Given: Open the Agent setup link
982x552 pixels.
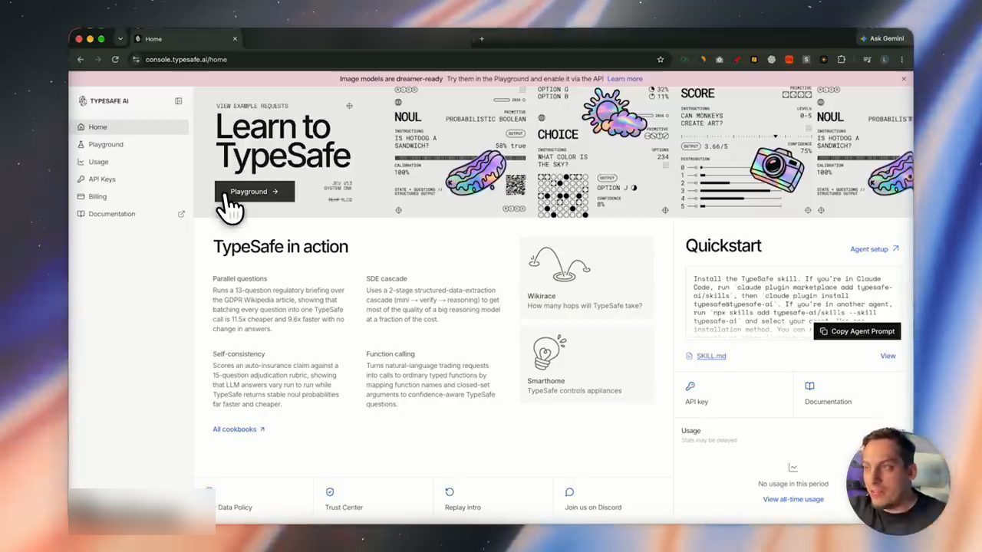Looking at the screenshot, I should coord(875,249).
